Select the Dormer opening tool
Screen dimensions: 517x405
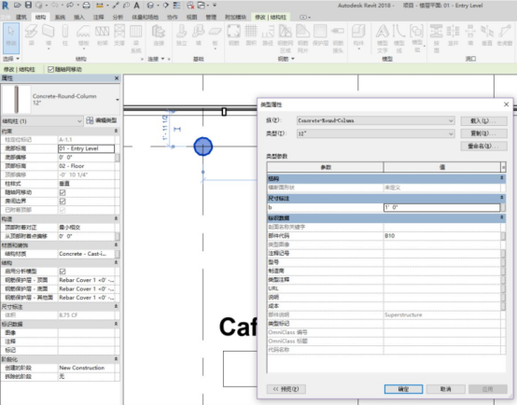505,35
